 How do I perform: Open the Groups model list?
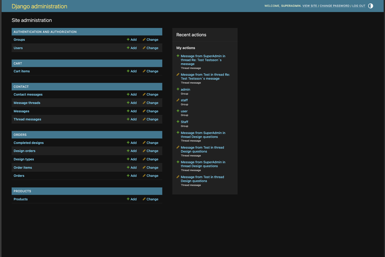tap(19, 40)
